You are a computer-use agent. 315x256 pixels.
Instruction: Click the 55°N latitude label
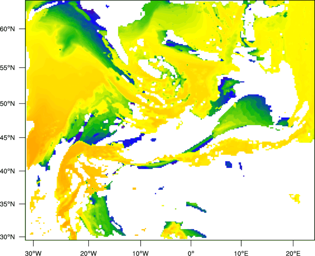click(7, 68)
